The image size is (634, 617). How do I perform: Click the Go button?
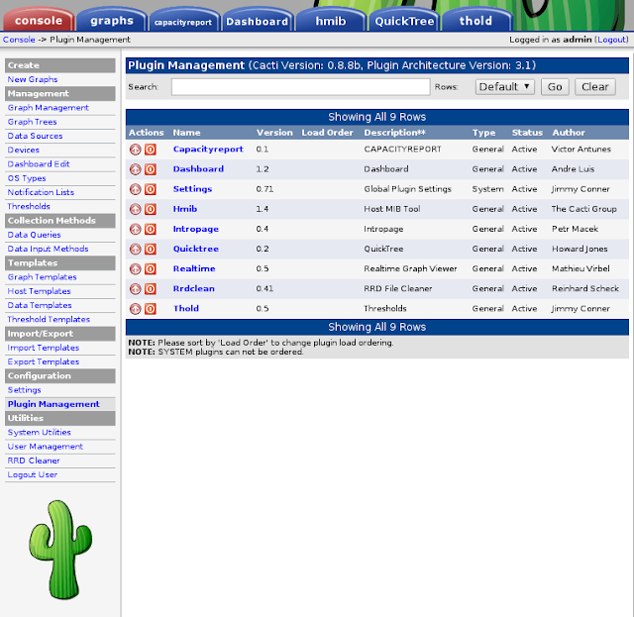555,87
